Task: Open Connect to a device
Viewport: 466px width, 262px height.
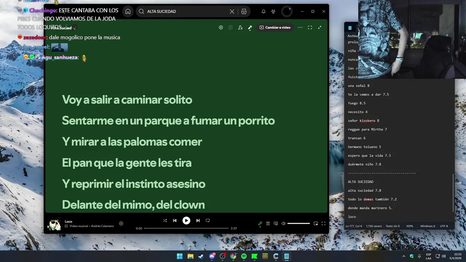Action: 276,223
